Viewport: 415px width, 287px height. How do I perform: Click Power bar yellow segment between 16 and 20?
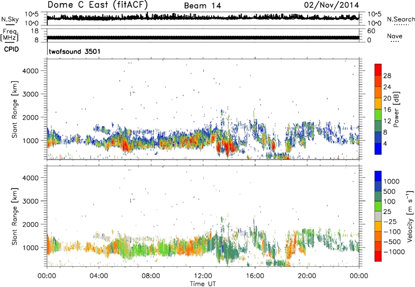click(378, 103)
